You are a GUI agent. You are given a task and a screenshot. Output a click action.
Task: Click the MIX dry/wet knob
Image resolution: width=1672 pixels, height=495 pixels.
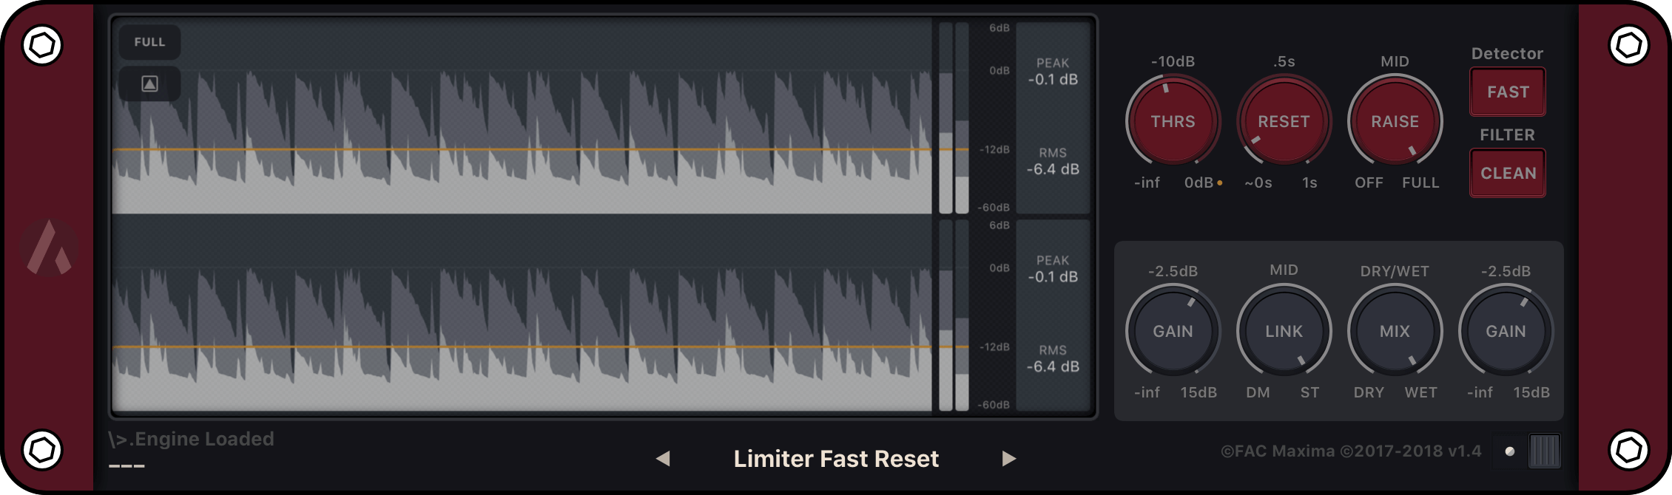[x=1395, y=331]
